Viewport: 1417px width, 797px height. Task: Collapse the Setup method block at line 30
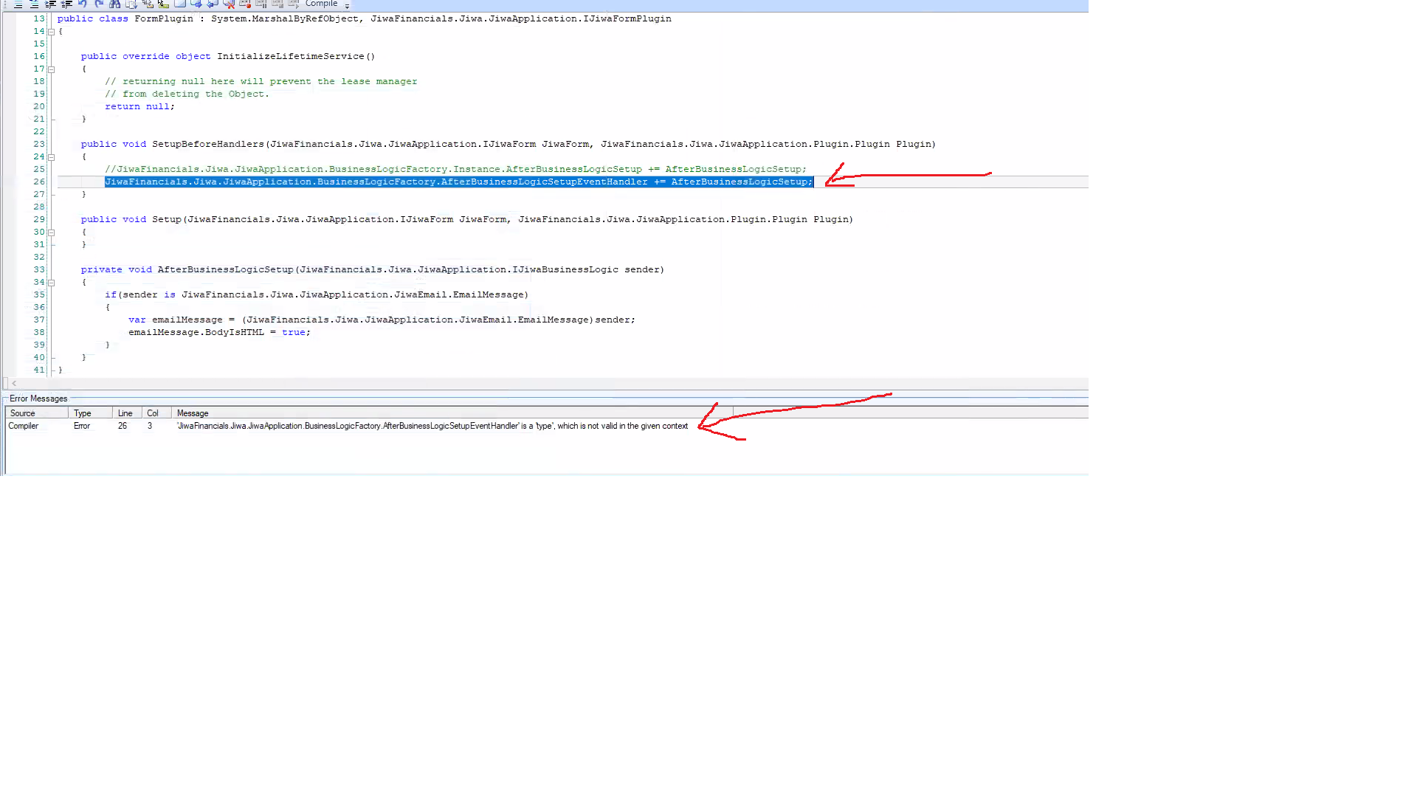51,232
